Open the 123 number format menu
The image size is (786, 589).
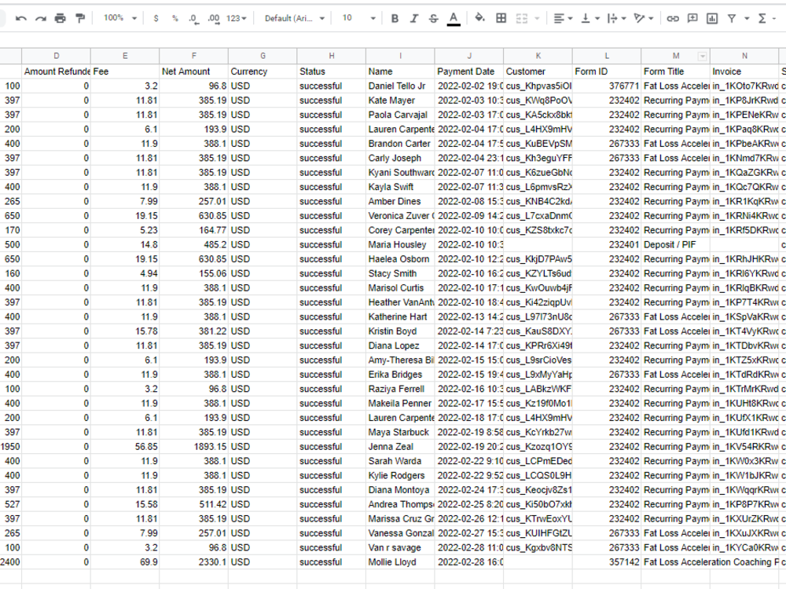coord(236,19)
